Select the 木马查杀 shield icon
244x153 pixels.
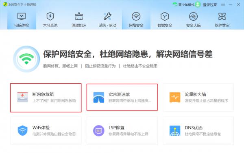(50, 16)
